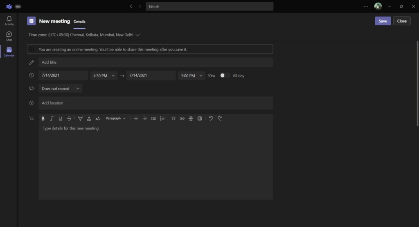Screen dimensions: 419x227
Task: Add a quote block
Action: (173, 118)
